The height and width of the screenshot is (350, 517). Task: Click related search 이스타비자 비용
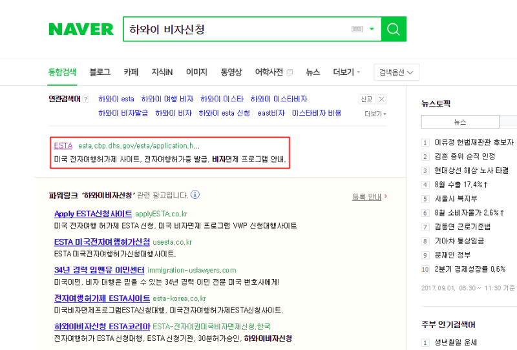click(x=317, y=113)
